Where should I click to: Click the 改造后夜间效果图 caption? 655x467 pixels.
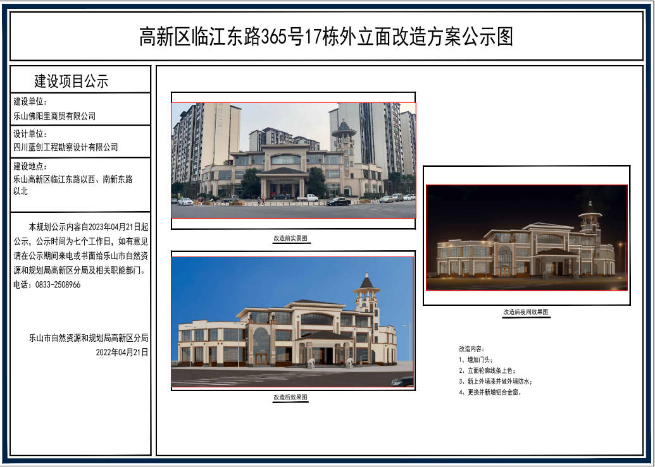[525, 312]
